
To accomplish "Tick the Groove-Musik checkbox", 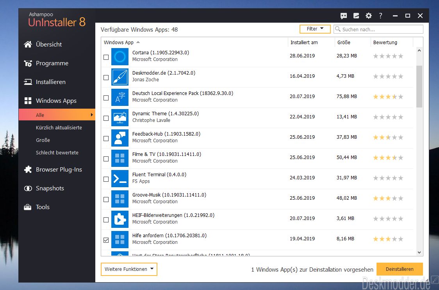I will [x=106, y=199].
